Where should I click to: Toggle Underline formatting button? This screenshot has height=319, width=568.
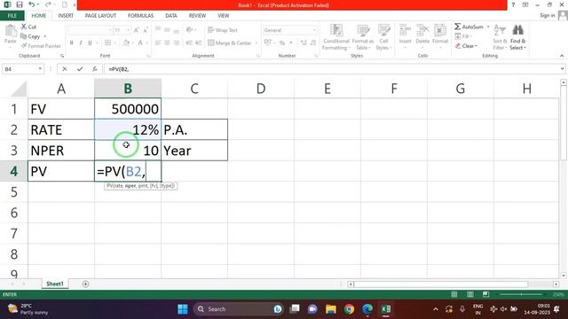(90, 43)
